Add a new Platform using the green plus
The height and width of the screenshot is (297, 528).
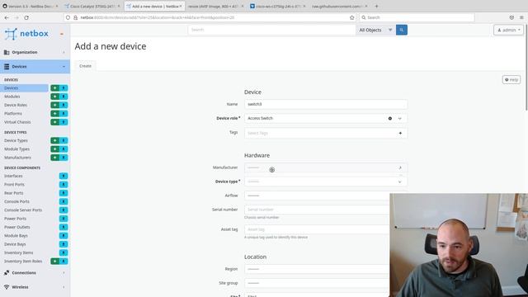55,114
